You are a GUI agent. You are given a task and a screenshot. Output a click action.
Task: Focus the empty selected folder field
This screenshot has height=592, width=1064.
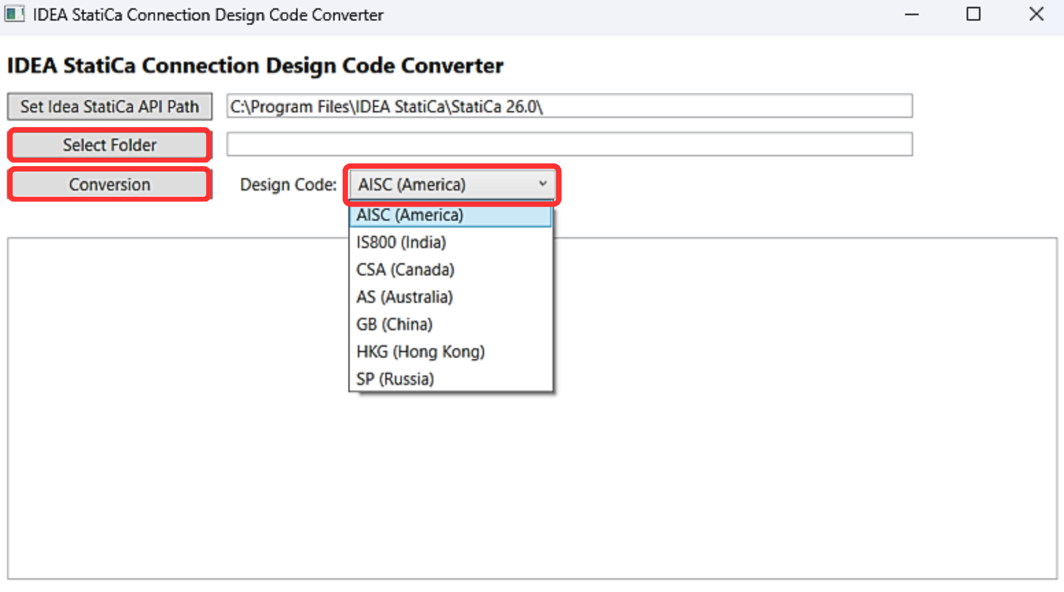click(570, 144)
